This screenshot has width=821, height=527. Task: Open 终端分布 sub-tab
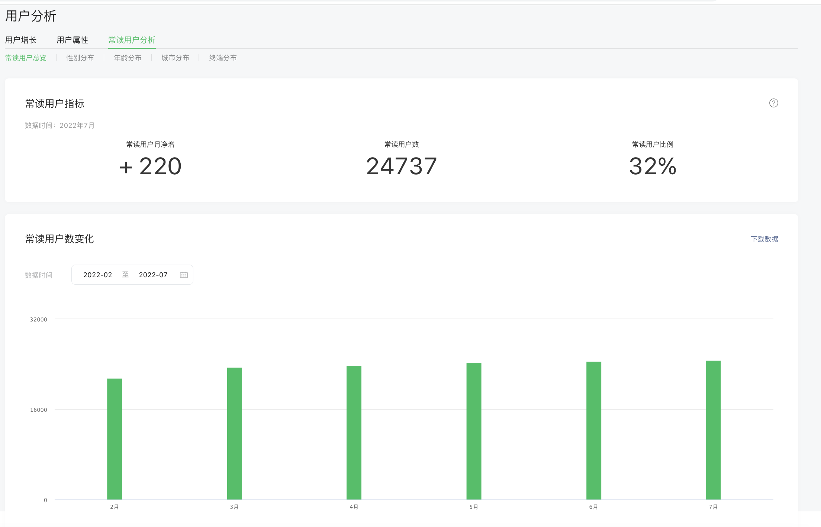pyautogui.click(x=223, y=58)
